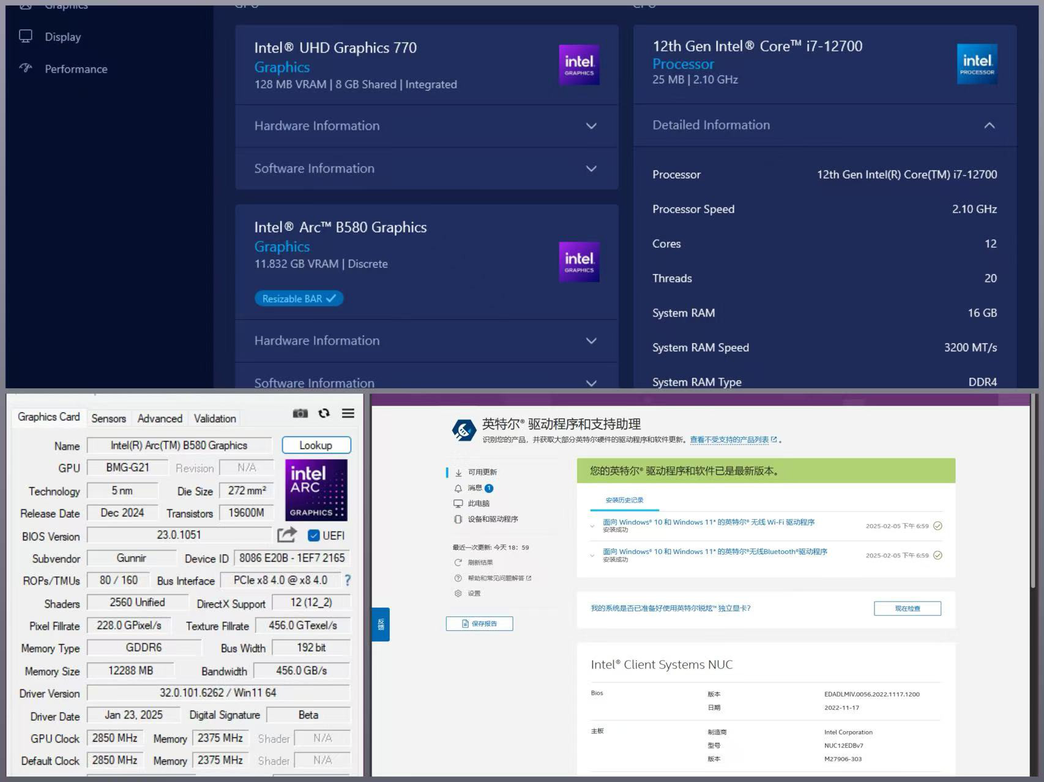Click Intel Graphics logo on UHD 770 card
The width and height of the screenshot is (1044, 782).
tap(579, 65)
